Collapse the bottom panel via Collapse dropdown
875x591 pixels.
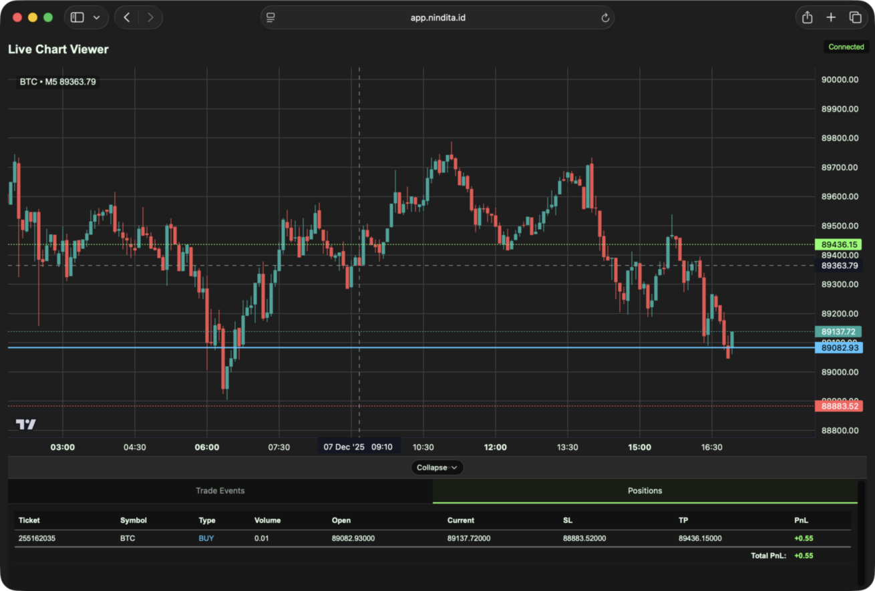[x=437, y=467]
